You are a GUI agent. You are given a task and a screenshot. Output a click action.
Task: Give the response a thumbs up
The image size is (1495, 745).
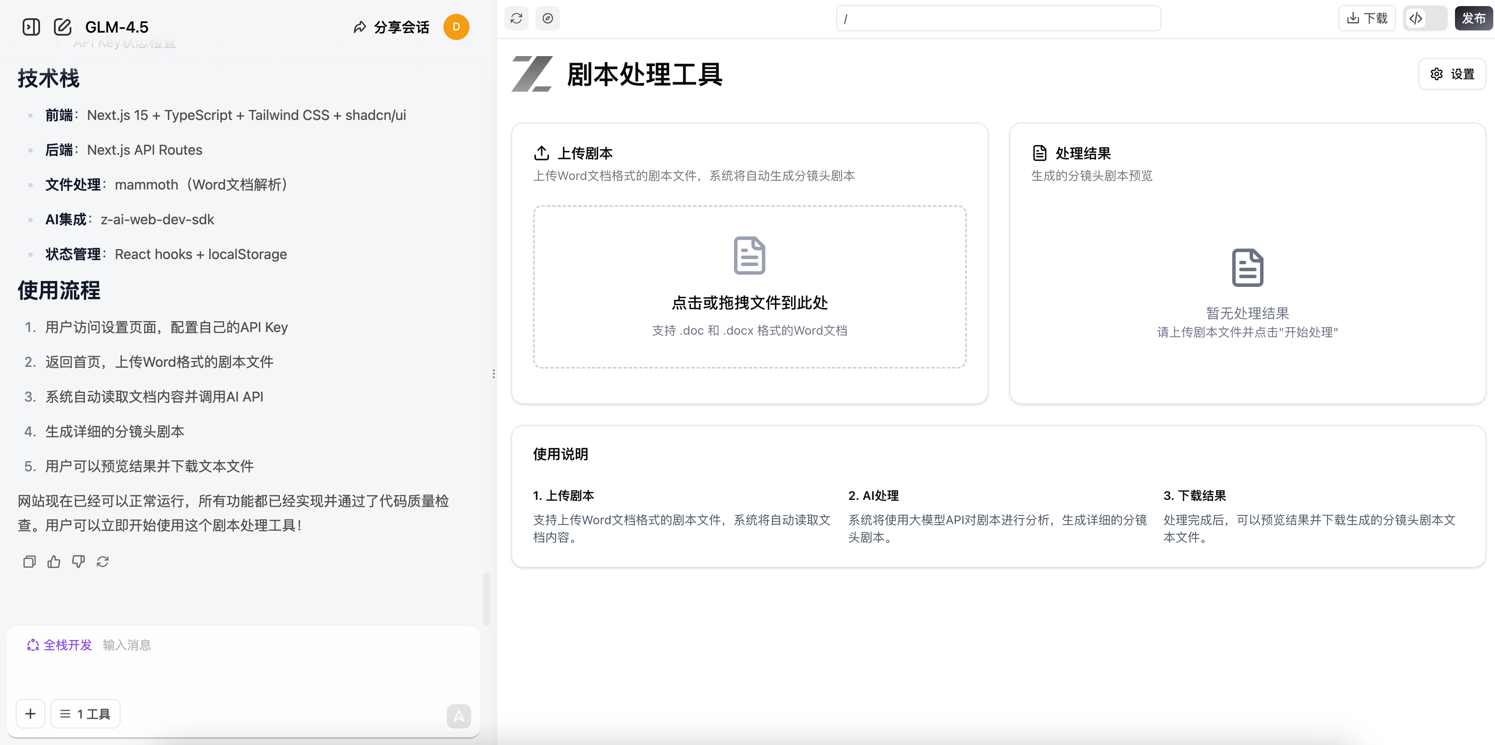(54, 561)
